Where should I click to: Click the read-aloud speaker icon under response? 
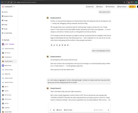click(x=54, y=45)
